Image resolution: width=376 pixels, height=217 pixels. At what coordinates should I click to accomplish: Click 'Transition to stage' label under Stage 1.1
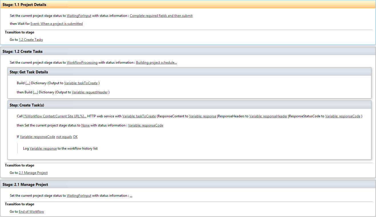click(19, 32)
